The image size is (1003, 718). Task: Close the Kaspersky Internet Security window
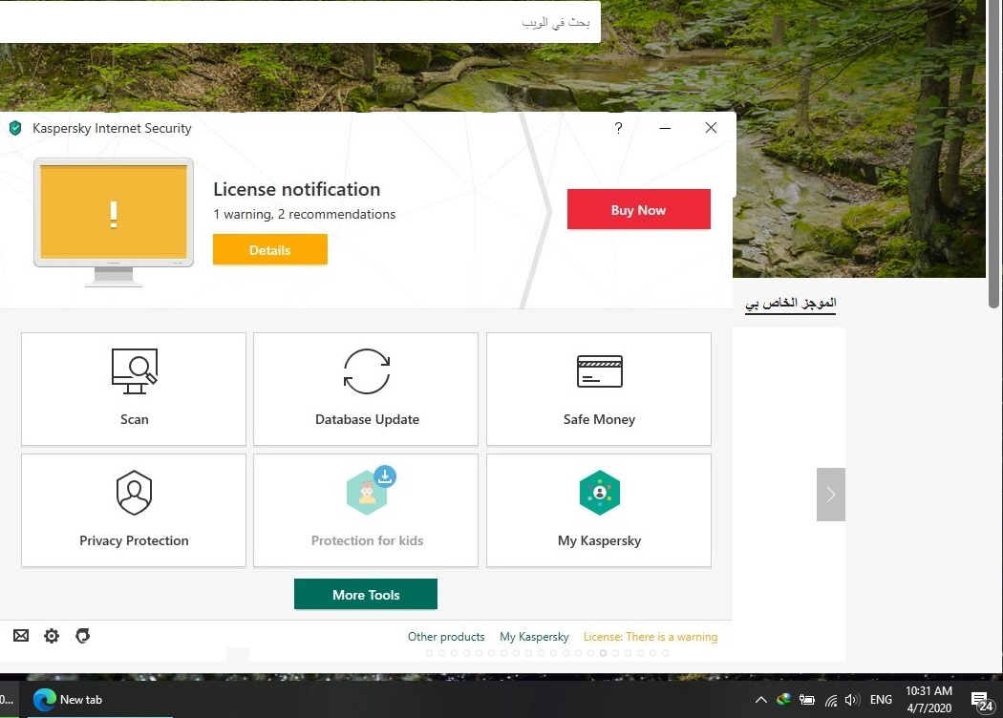(x=711, y=128)
